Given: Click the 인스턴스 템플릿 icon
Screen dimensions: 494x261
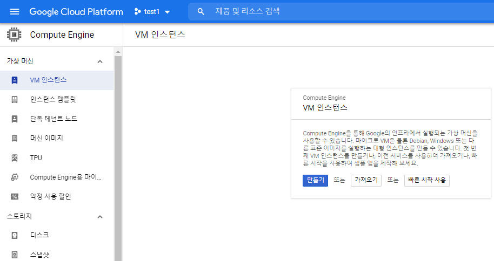Looking at the screenshot, I should point(15,100).
